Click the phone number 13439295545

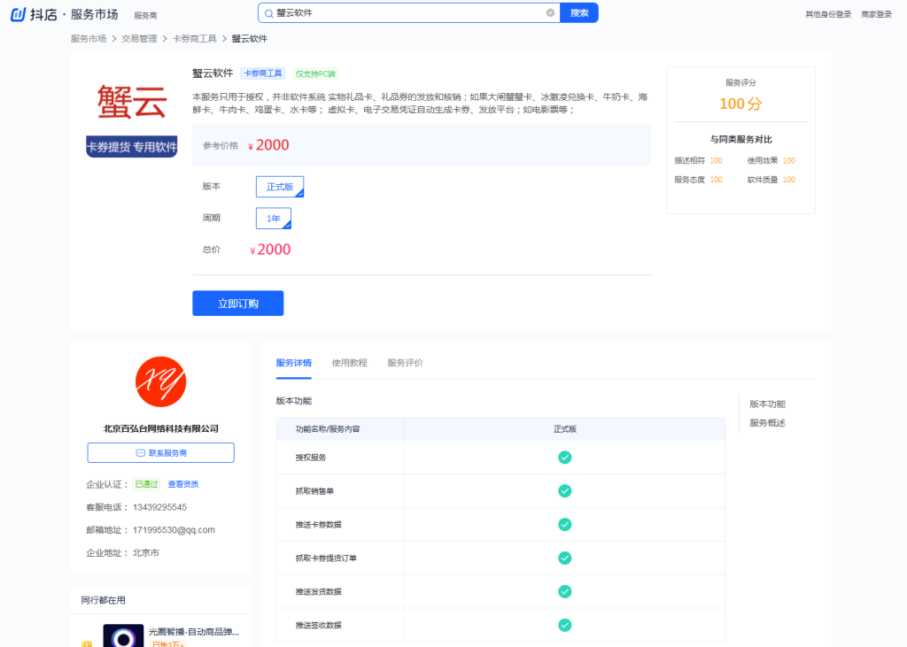coord(159,507)
